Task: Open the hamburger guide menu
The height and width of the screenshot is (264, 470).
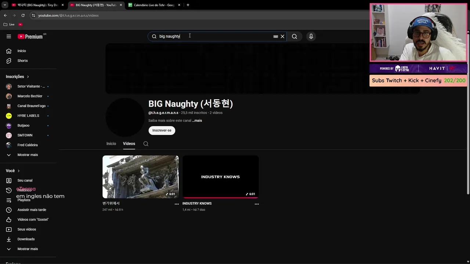Action: (9, 36)
